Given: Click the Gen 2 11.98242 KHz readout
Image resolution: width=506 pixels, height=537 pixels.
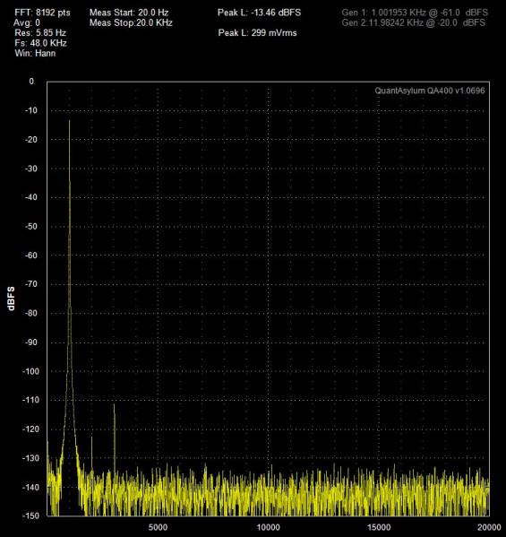Looking at the screenshot, I should click(x=413, y=23).
